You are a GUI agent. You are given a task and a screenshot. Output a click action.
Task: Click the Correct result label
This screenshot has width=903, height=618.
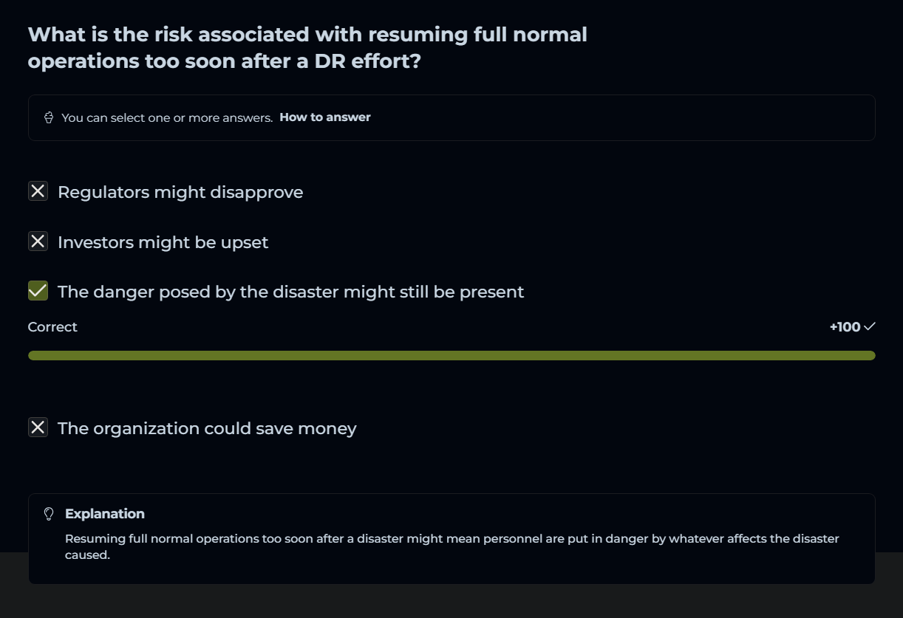point(52,327)
